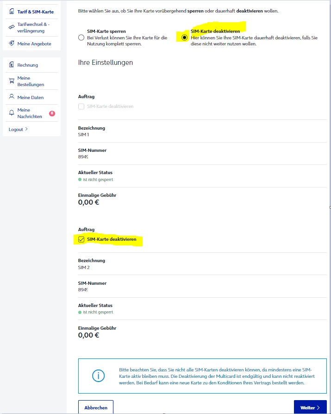
Task: Open Meine Daten in sidebar
Action: click(31, 97)
